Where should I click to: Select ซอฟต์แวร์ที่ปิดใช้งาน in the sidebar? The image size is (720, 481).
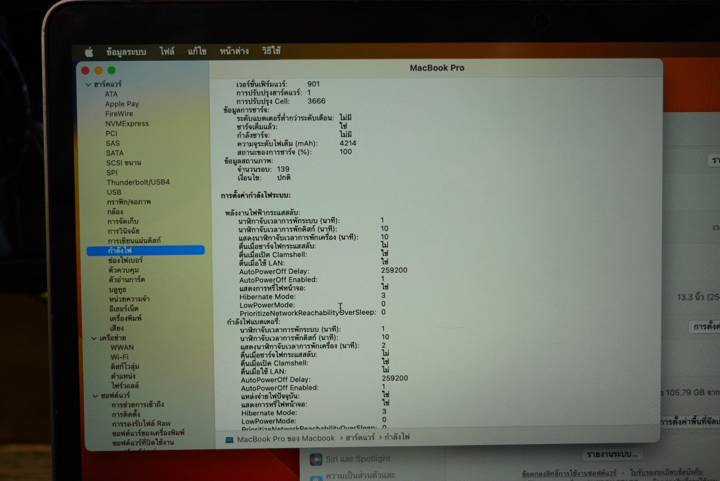click(143, 443)
